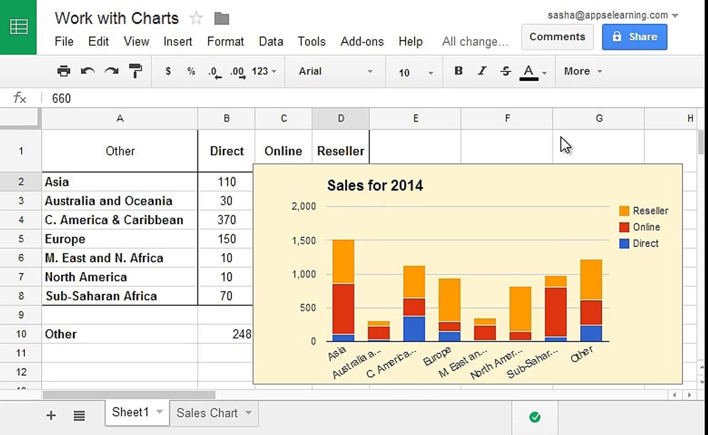
Task: Select row 2 header
Action: [21, 182]
